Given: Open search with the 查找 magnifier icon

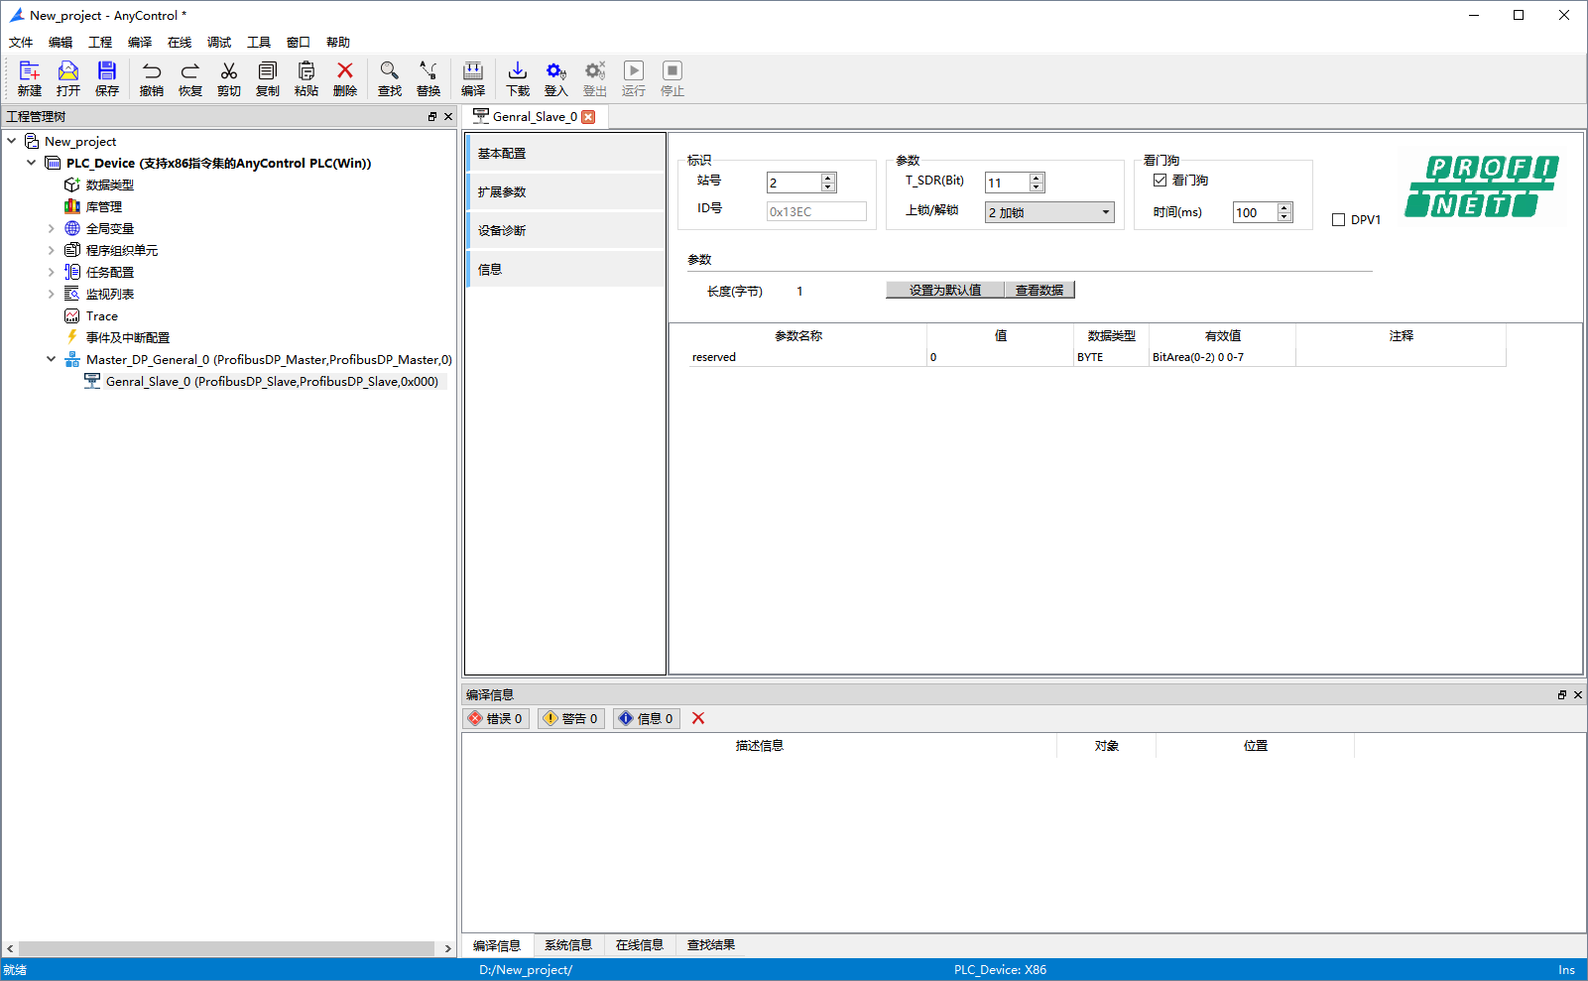Looking at the screenshot, I should click(390, 77).
